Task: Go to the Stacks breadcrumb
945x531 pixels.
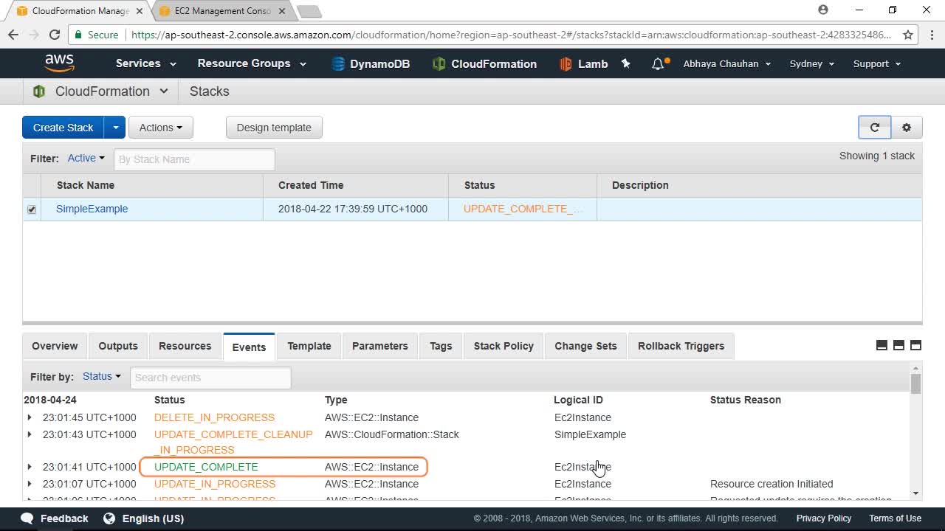Action: 210,91
